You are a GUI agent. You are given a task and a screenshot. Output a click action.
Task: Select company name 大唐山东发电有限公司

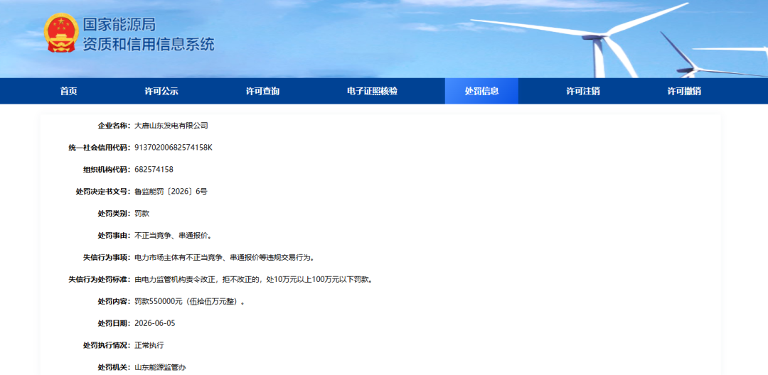tap(171, 126)
